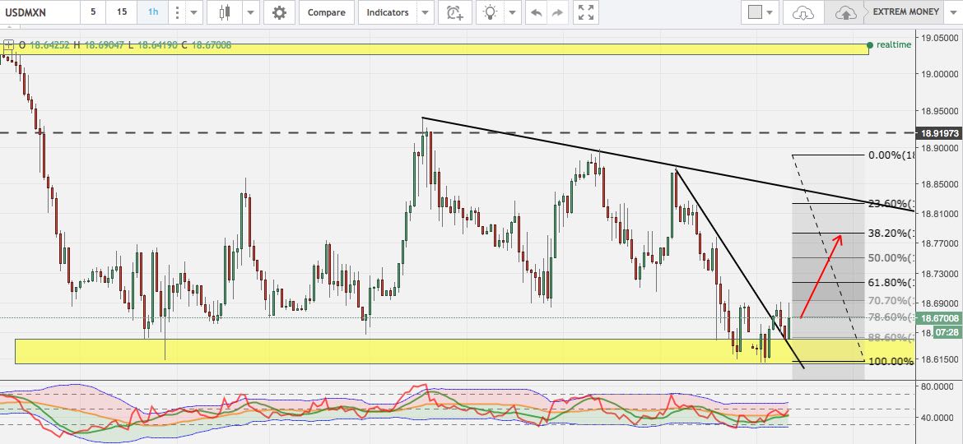The height and width of the screenshot is (444, 963).
Task: Redo last chart action
Action: pos(558,12)
